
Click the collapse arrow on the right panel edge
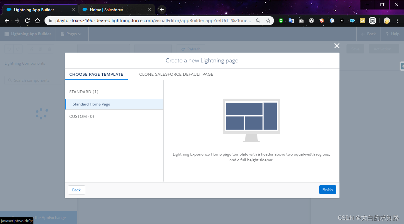click(402, 66)
